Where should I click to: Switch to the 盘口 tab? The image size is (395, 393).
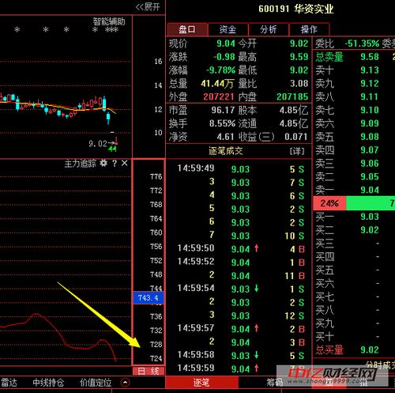(187, 29)
